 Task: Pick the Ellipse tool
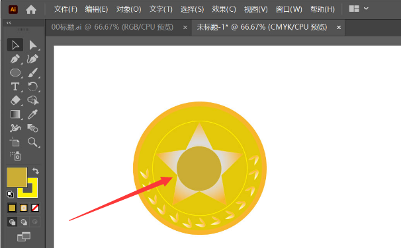tap(15, 73)
